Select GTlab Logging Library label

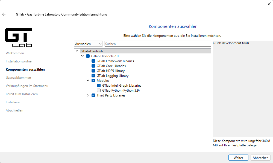113,76
